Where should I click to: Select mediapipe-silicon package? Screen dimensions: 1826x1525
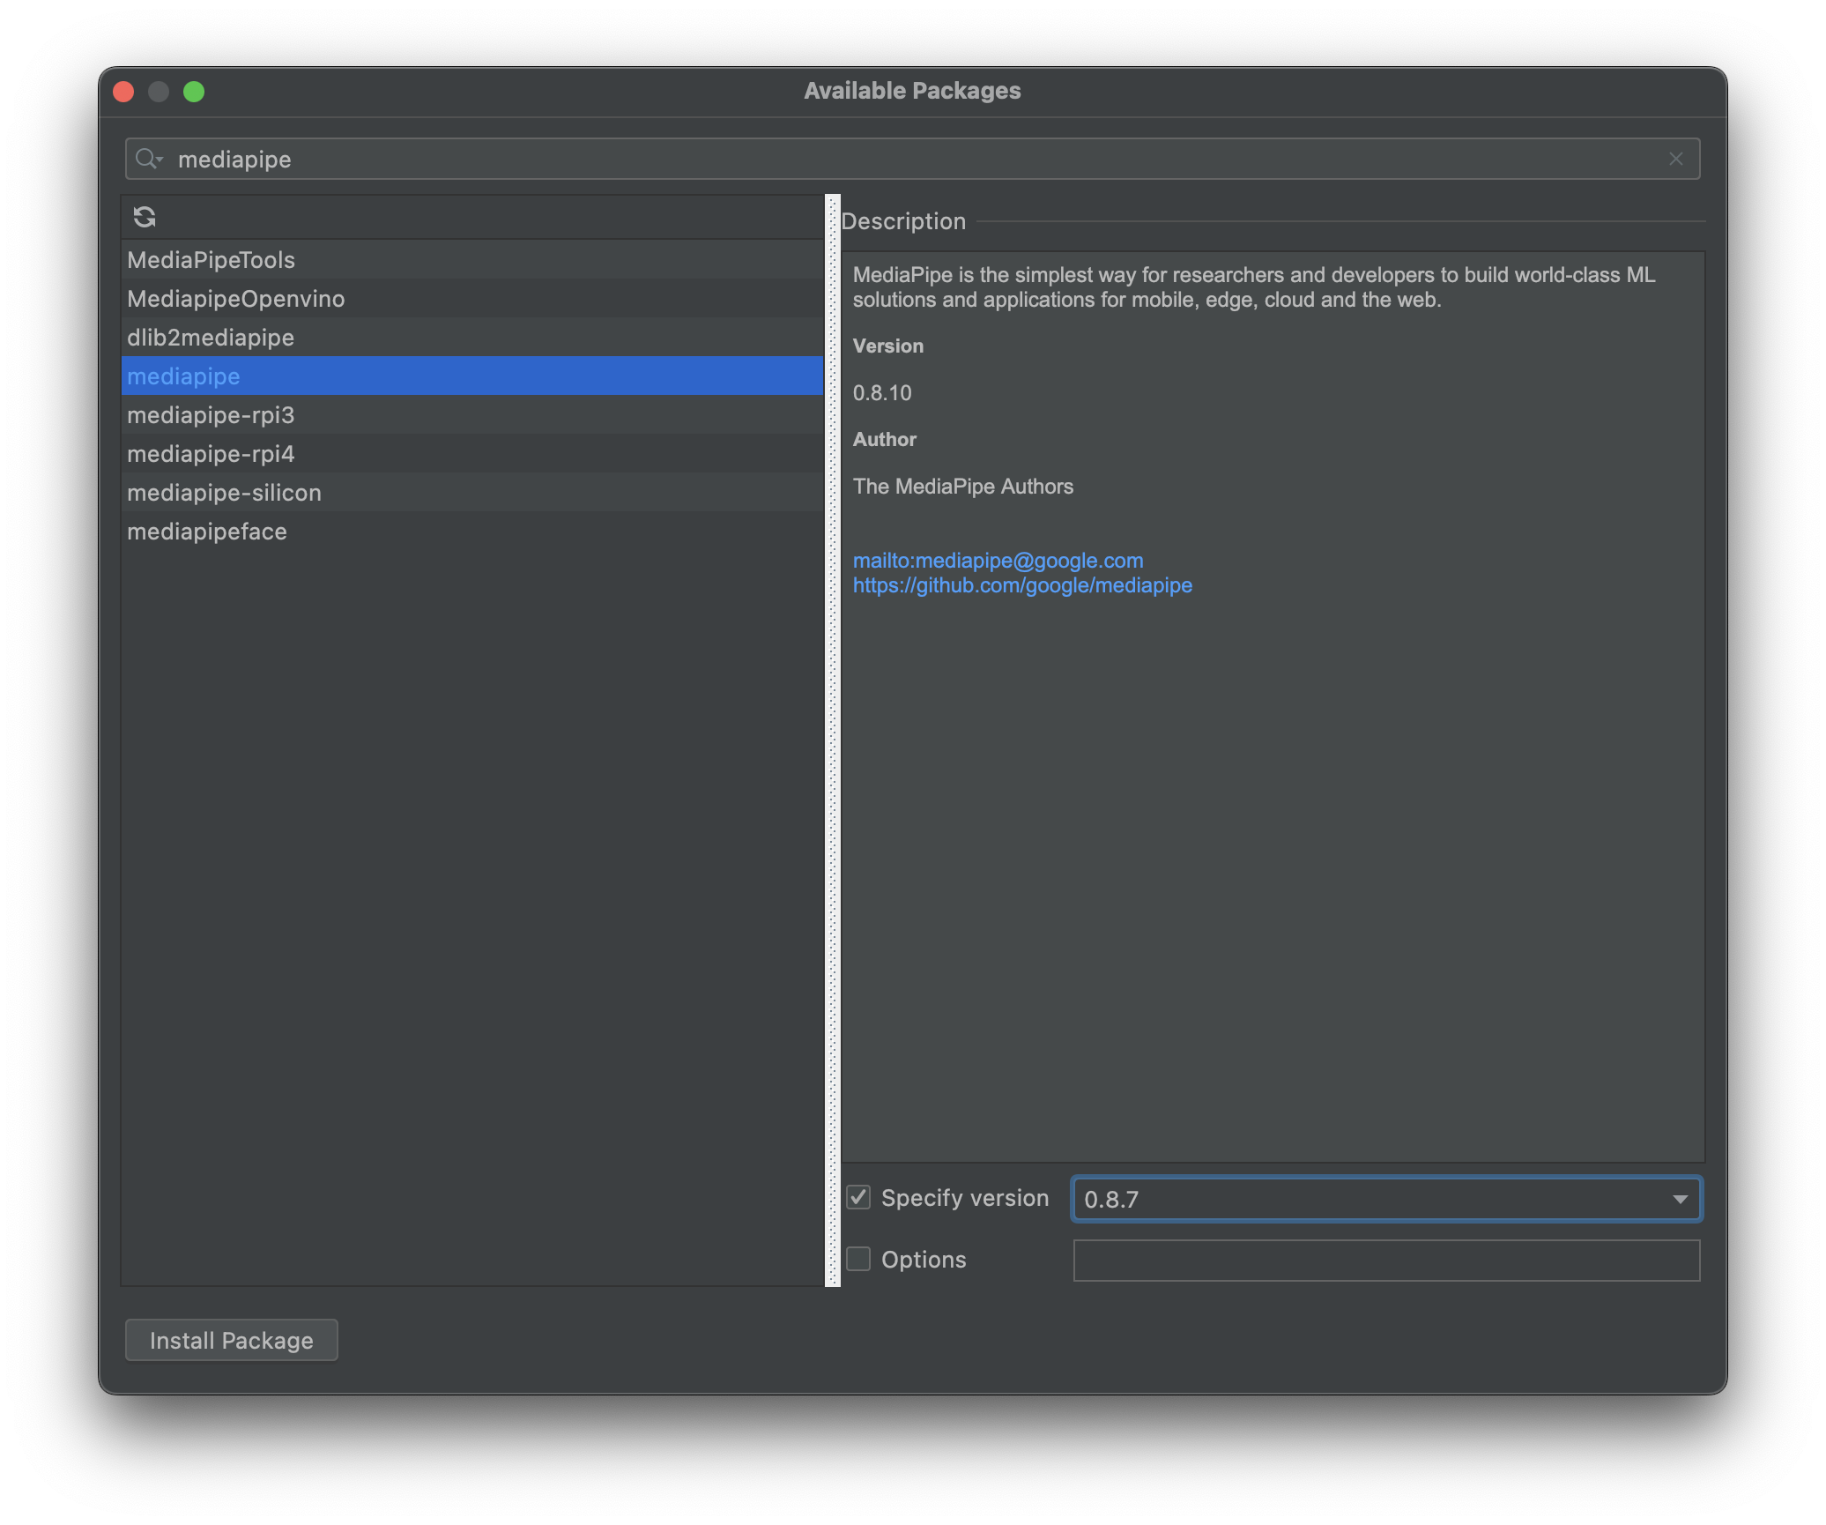pos(224,493)
